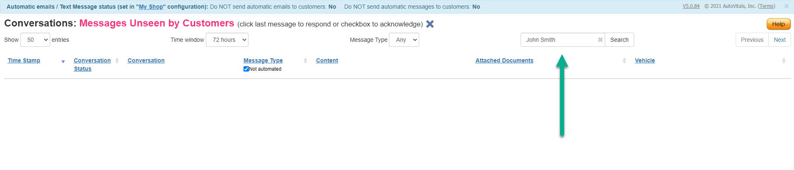Click the Vehicle column sort arrows
Viewport: 794px width, 170px height.
pyautogui.click(x=784, y=61)
